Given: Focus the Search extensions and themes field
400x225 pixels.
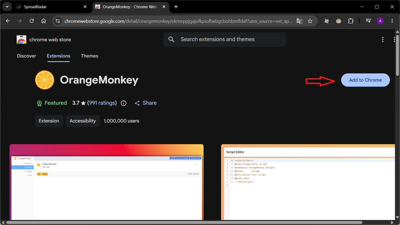Looking at the screenshot, I should [x=225, y=39].
